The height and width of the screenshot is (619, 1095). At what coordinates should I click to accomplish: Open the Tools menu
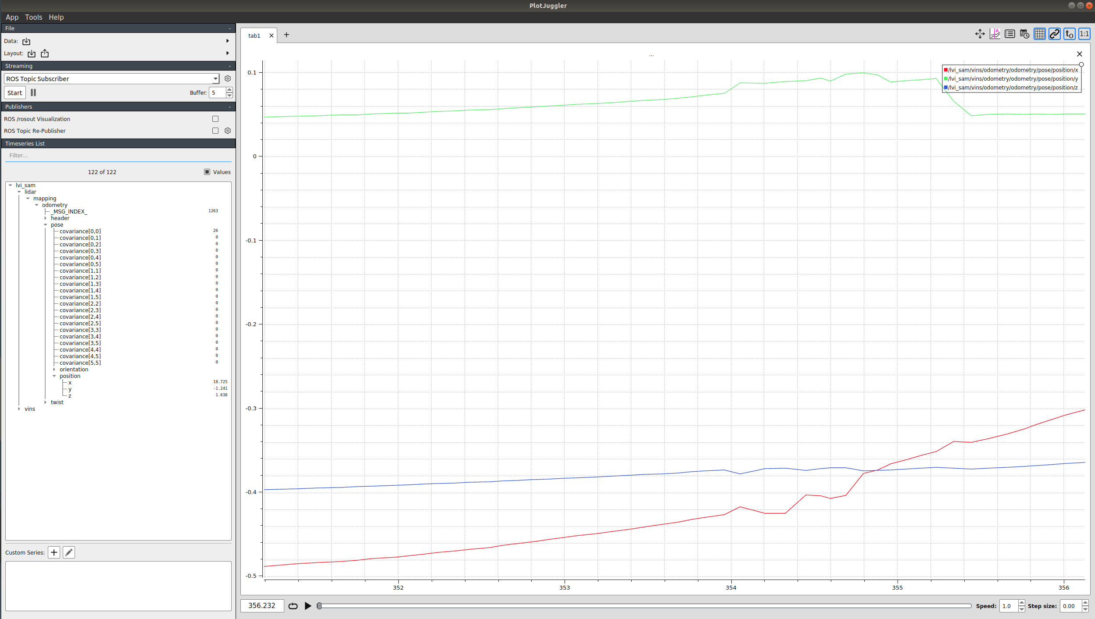pos(34,17)
